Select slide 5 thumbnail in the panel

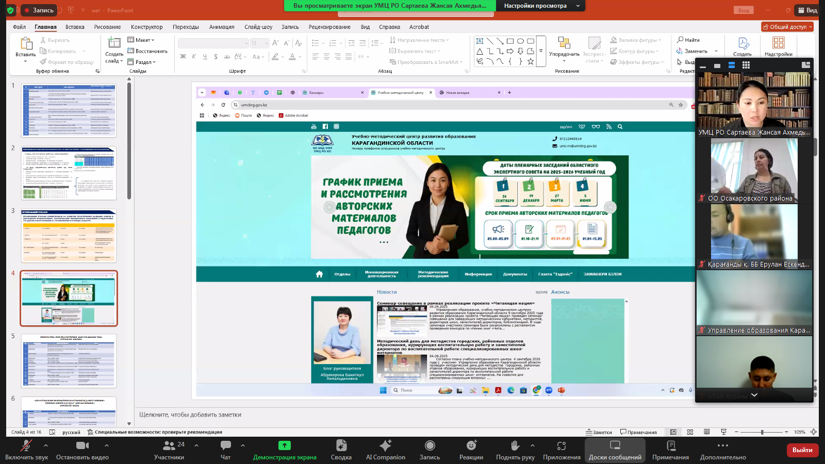(x=69, y=360)
